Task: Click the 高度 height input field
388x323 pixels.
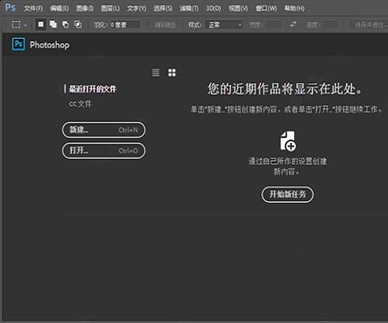Action: [x=331, y=25]
